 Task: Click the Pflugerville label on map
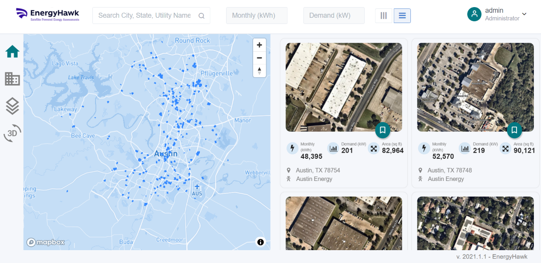click(x=217, y=73)
